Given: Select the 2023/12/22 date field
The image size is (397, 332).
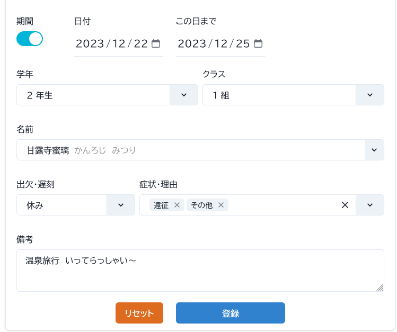Looking at the screenshot, I should pos(118,43).
